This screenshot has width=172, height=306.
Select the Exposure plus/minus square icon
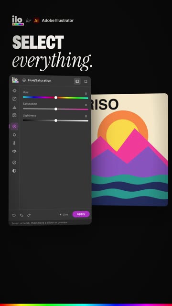pos(14,115)
